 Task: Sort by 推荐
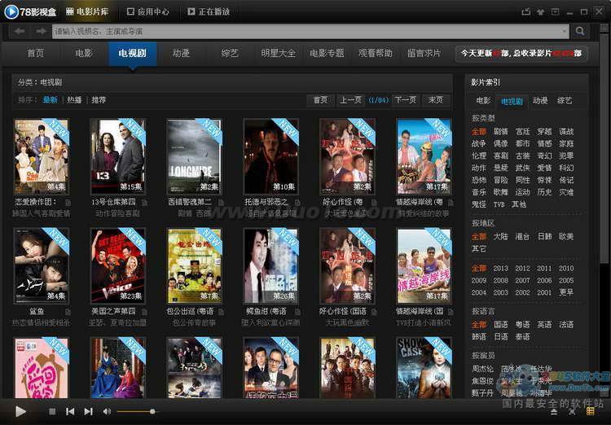click(99, 100)
